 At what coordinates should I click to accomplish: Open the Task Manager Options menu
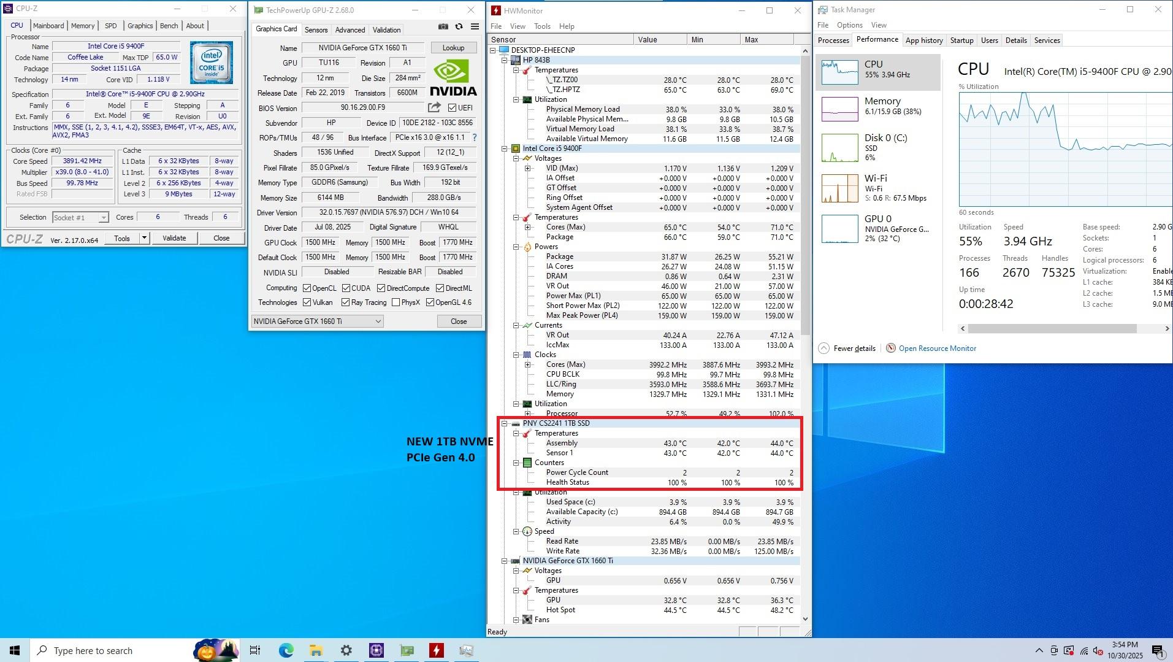[x=849, y=25]
